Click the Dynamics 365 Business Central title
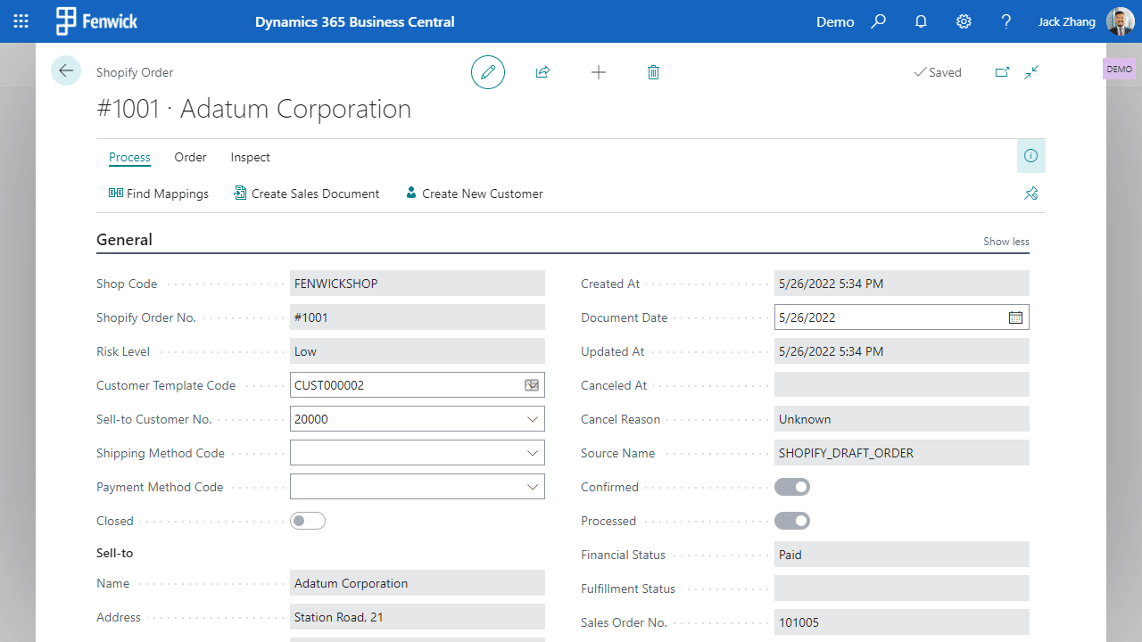1142x642 pixels. (355, 21)
